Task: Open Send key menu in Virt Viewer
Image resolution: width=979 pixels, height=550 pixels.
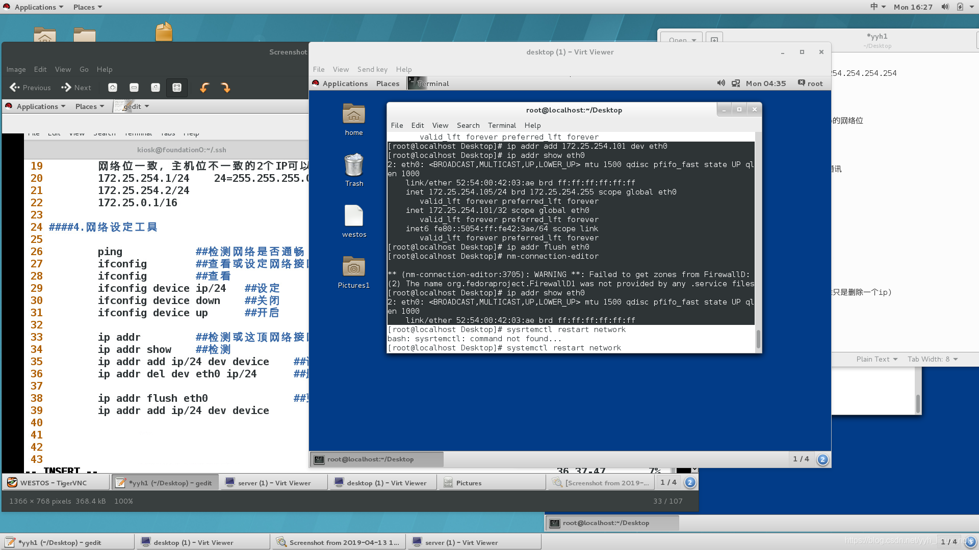Action: click(x=372, y=69)
